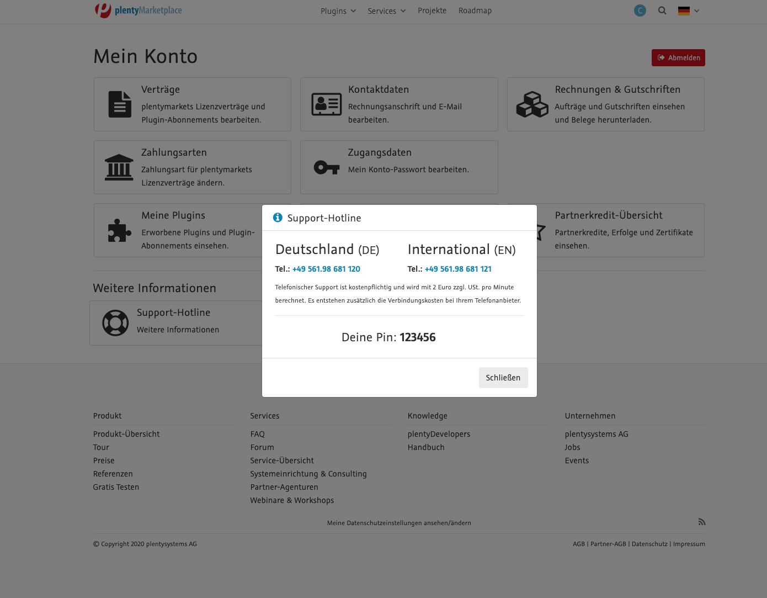Open Jobs footer link
Screen dimensions: 767x598
(x=572, y=447)
